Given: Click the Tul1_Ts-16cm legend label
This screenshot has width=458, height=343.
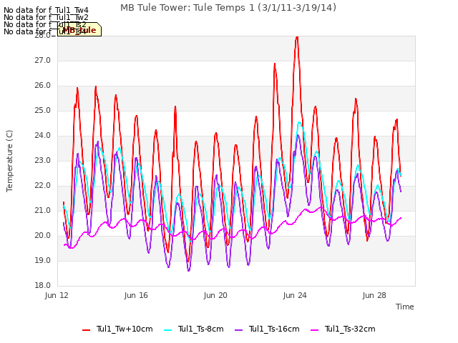Looking at the screenshot, I should tap(274, 329).
